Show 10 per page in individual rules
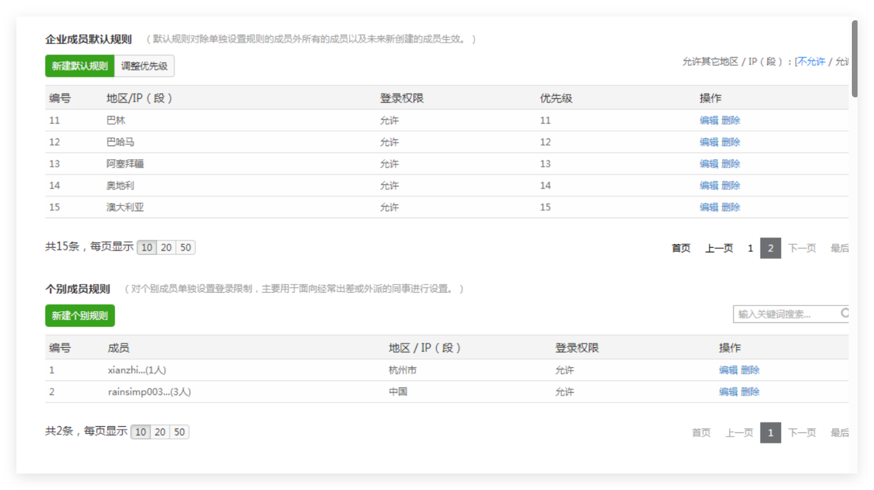This screenshot has width=874, height=490. click(x=141, y=432)
